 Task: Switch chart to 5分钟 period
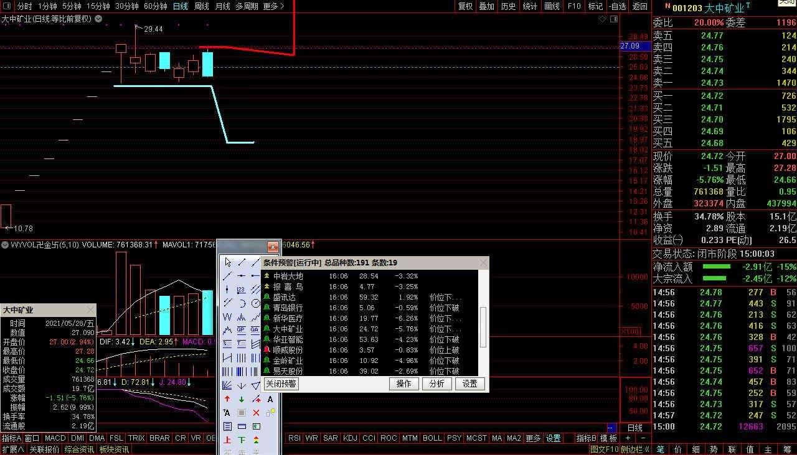click(71, 6)
